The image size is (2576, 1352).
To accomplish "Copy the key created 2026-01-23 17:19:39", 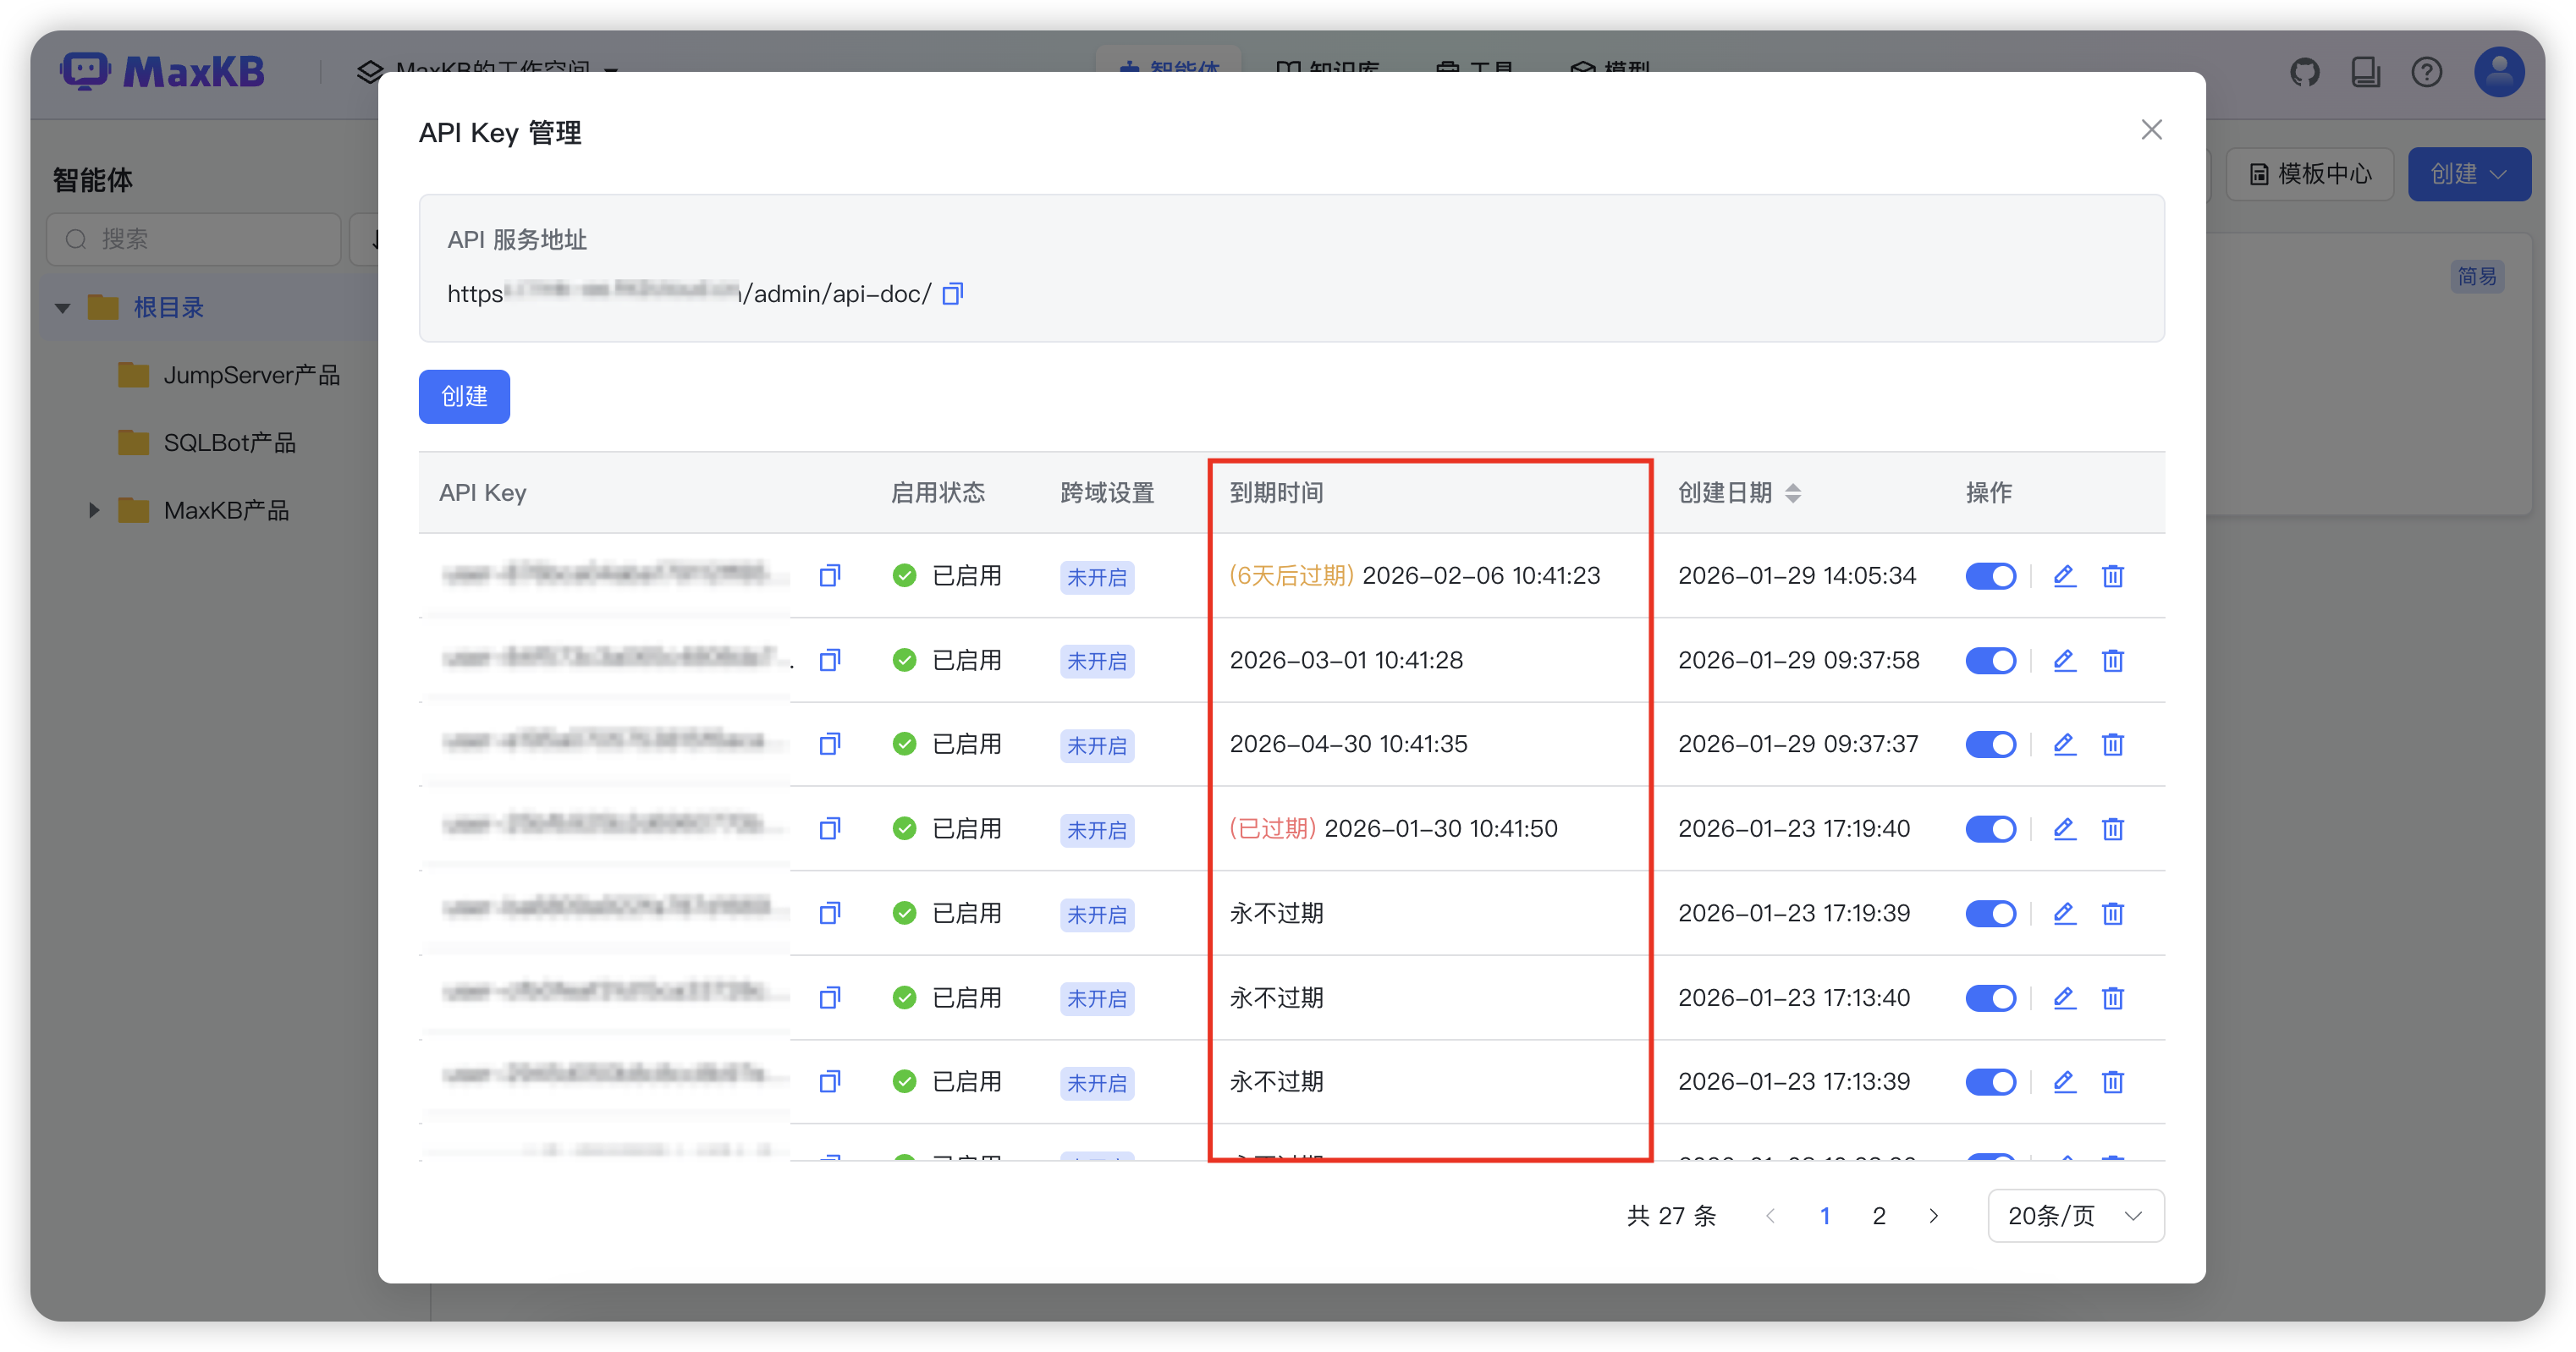I will tap(829, 913).
